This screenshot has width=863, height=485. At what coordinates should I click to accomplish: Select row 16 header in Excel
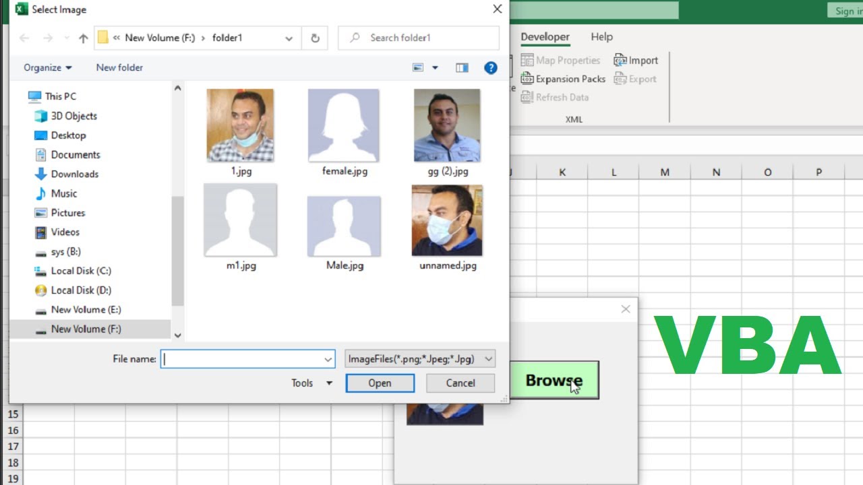pos(13,430)
